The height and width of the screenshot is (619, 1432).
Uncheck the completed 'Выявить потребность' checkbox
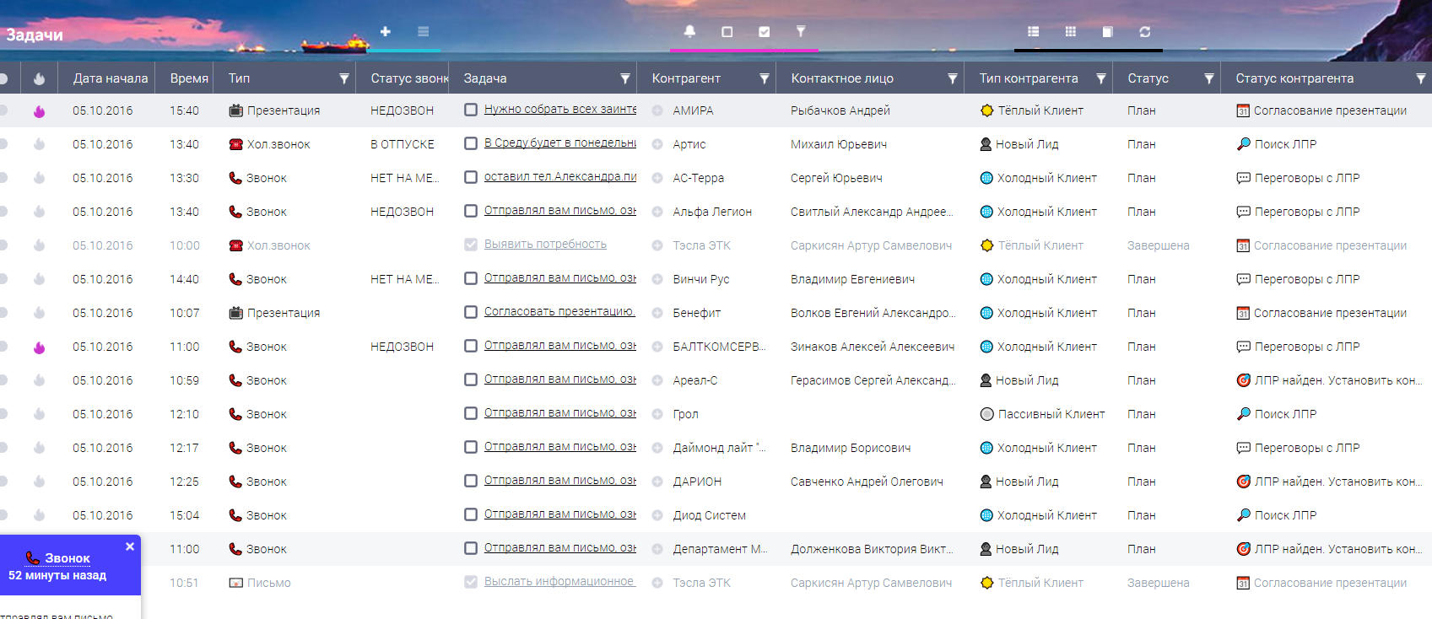pos(471,245)
